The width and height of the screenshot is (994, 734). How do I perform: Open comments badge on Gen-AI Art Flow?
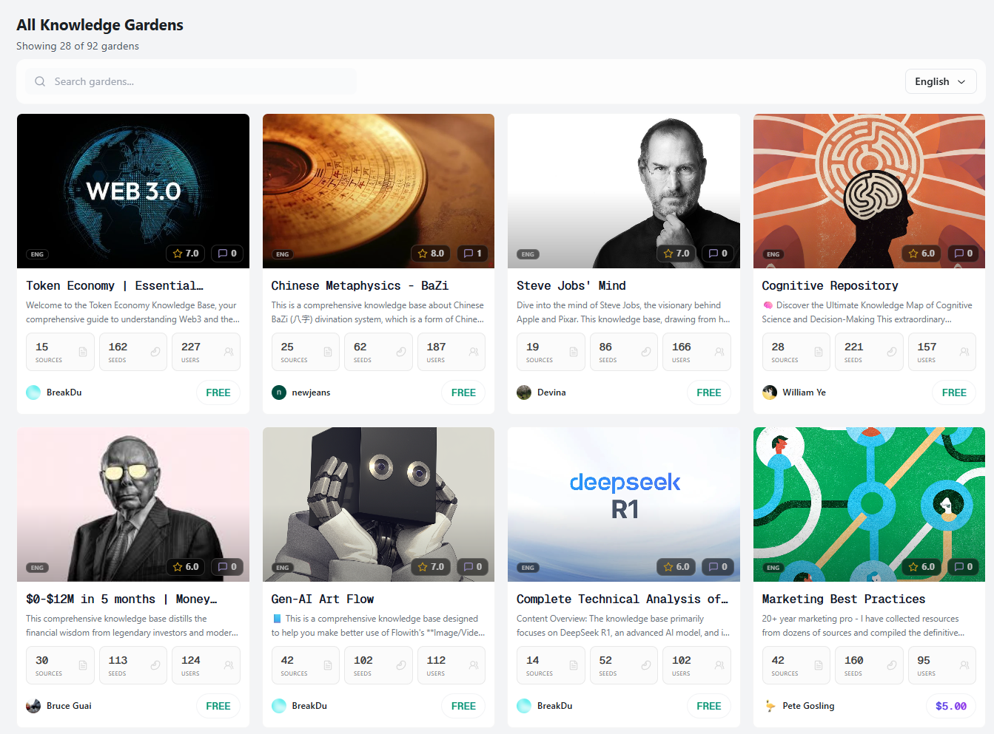(473, 567)
